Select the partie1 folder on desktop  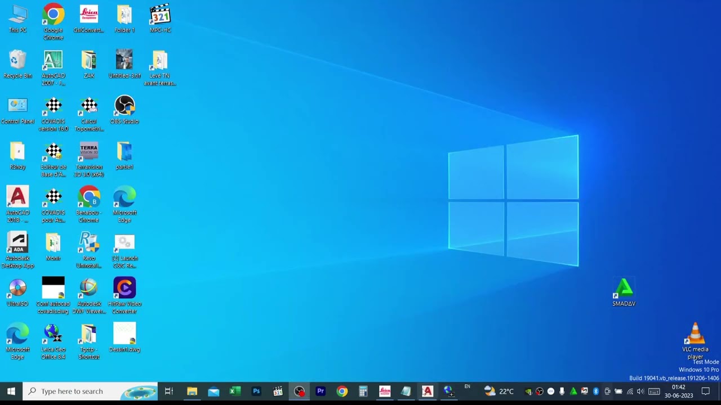(124, 156)
